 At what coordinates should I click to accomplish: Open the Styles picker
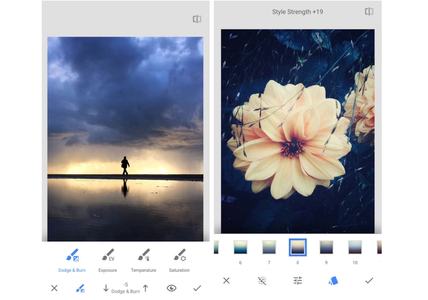pyautogui.click(x=333, y=281)
